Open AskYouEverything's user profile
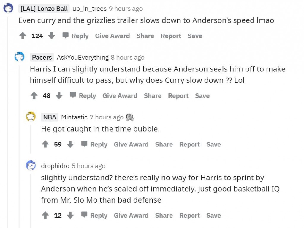Image resolution: width=304 pixels, height=228 pixels. click(82, 57)
